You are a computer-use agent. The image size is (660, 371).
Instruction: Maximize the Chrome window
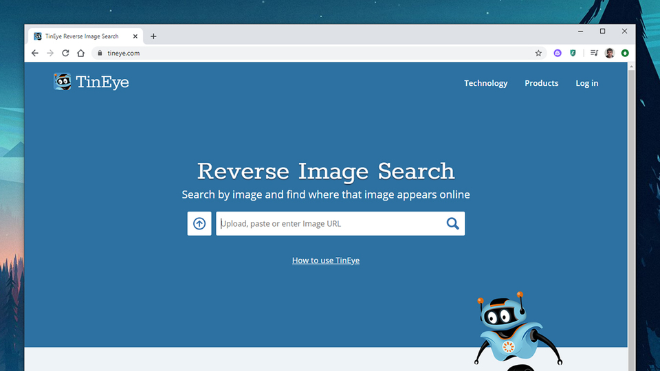(602, 31)
